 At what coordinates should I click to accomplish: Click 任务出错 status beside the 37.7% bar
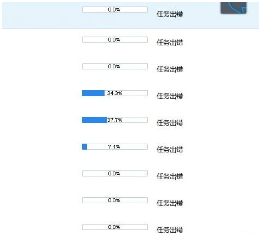click(170, 122)
